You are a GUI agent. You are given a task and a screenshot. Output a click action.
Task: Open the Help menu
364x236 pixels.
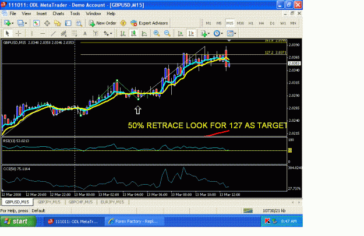[111, 13]
